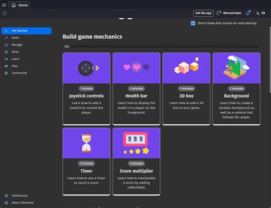Click the Build game mechanics heading
The image size is (271, 208).
(x=93, y=36)
